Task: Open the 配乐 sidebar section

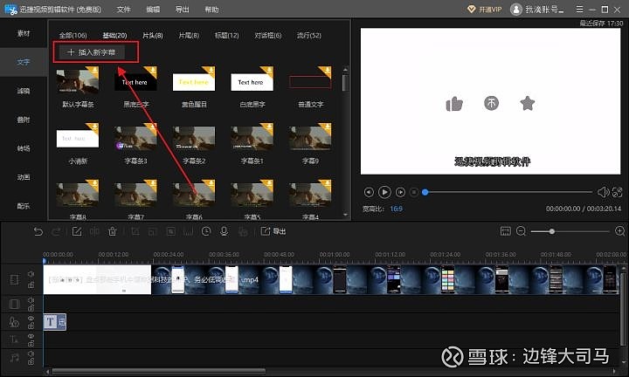Action: pos(24,206)
